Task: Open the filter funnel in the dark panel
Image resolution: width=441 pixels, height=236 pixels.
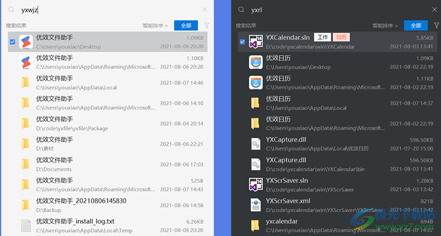Action: tap(437, 26)
